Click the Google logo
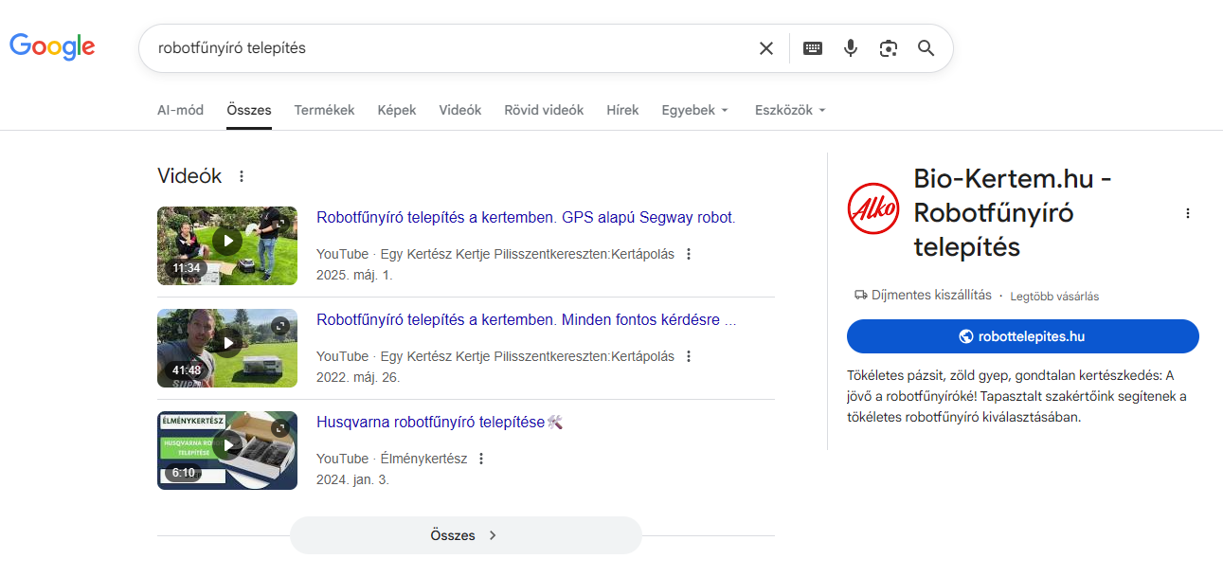 tap(52, 46)
